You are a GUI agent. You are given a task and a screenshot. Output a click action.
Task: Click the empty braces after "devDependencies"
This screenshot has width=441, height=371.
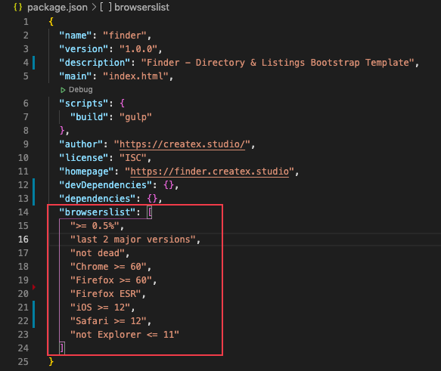[x=169, y=185]
